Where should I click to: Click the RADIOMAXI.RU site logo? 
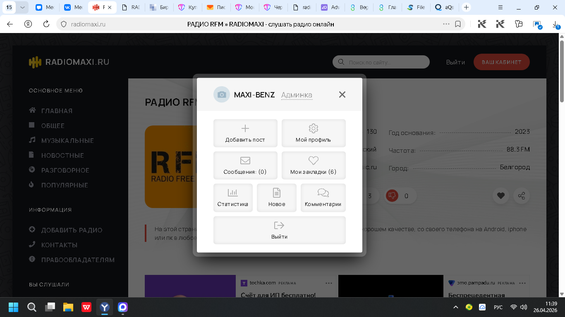click(x=69, y=62)
